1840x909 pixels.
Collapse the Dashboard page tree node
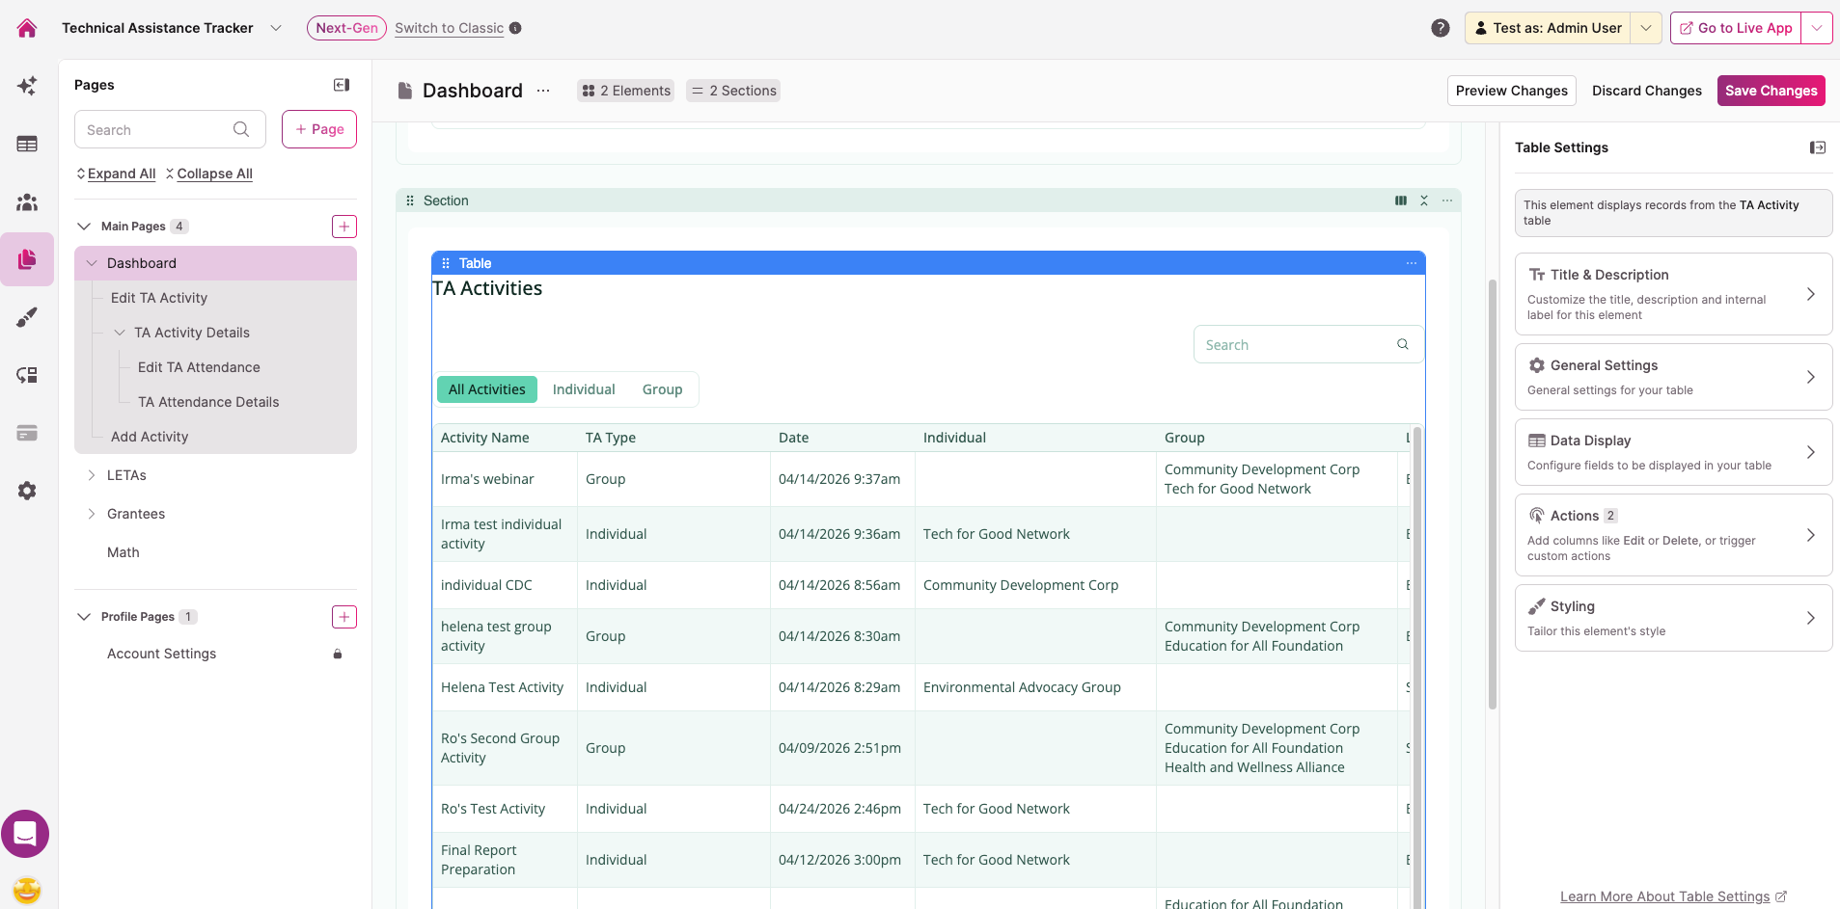(92, 263)
